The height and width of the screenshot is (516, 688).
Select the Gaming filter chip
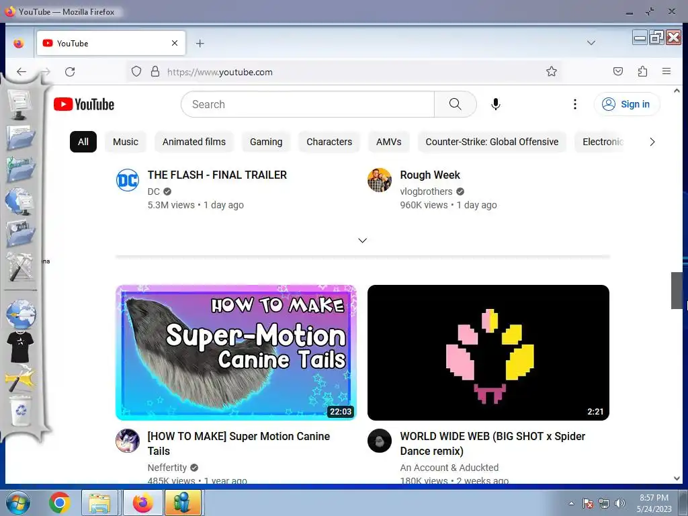[x=266, y=142]
